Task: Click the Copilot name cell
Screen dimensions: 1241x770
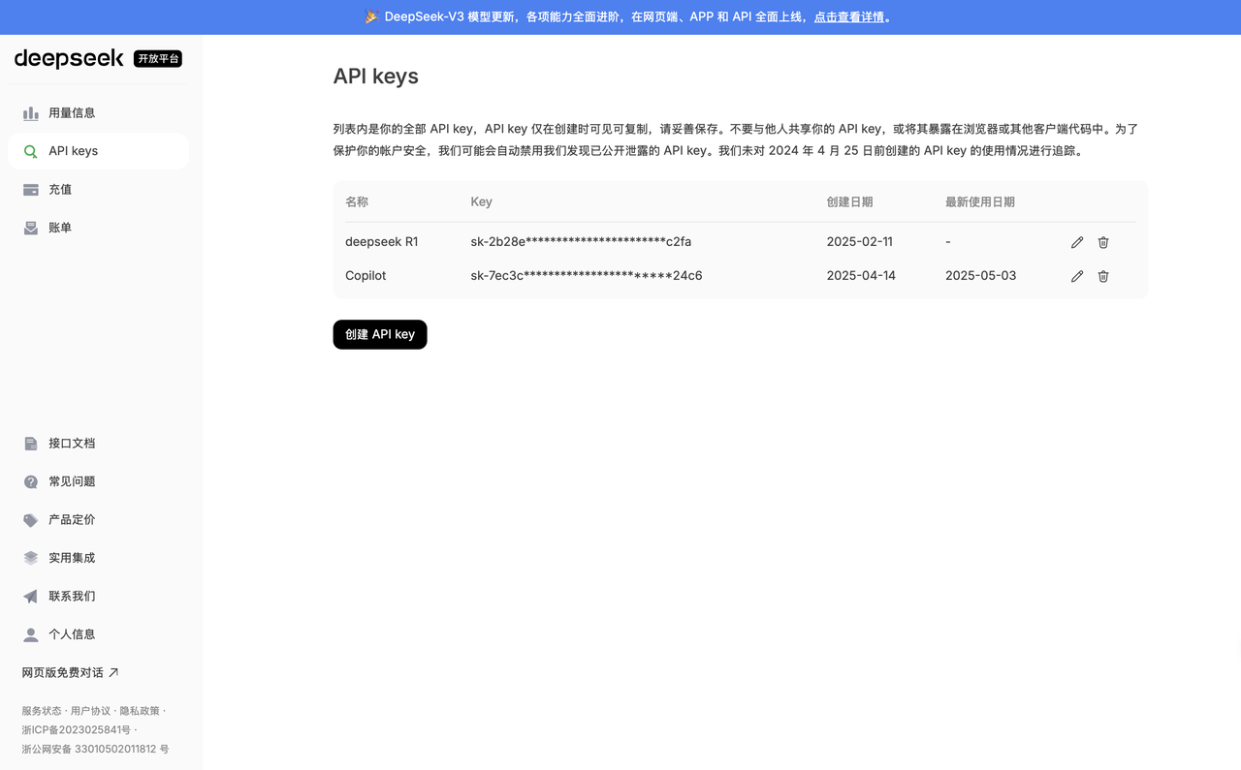Action: coord(366,276)
